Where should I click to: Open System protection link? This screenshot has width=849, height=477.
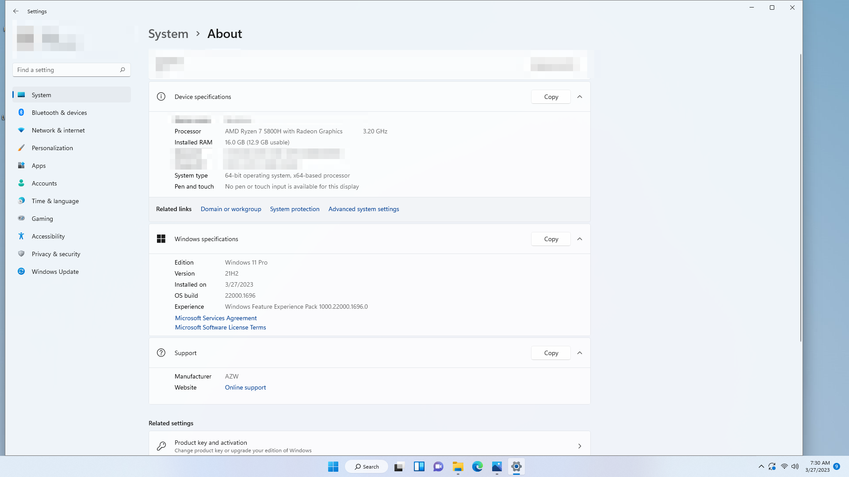(x=294, y=209)
